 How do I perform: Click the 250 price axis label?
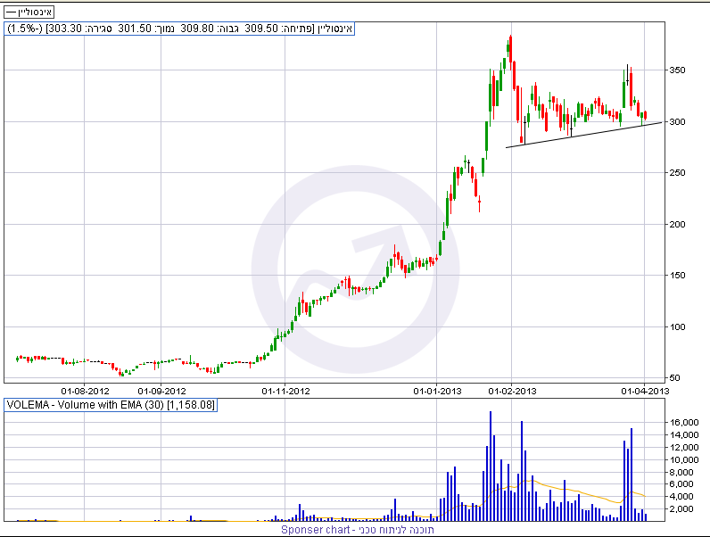(x=677, y=173)
